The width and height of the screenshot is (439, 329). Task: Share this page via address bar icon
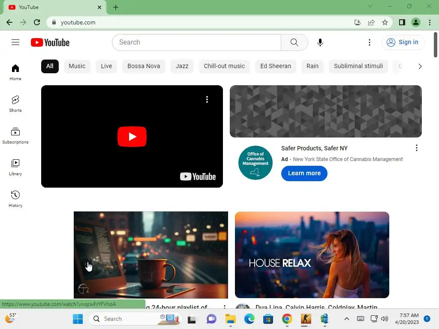[x=371, y=22]
